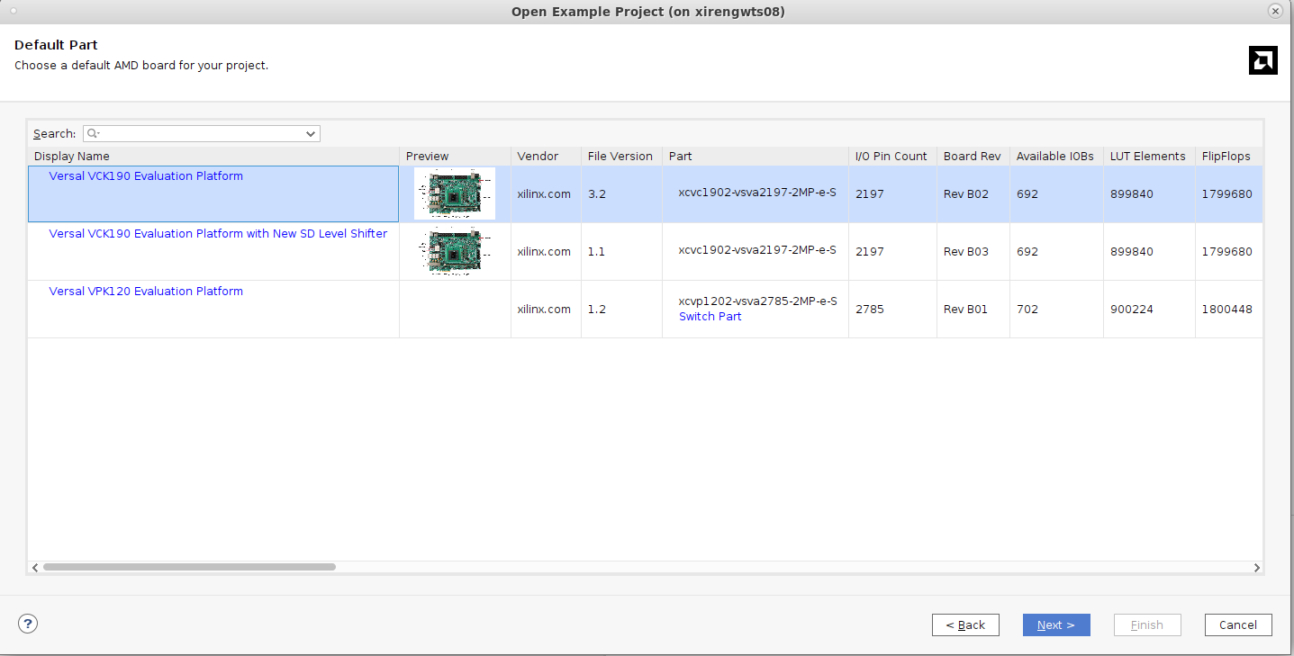The image size is (1294, 656).
Task: Open the Search dropdown list
Action: (x=311, y=133)
